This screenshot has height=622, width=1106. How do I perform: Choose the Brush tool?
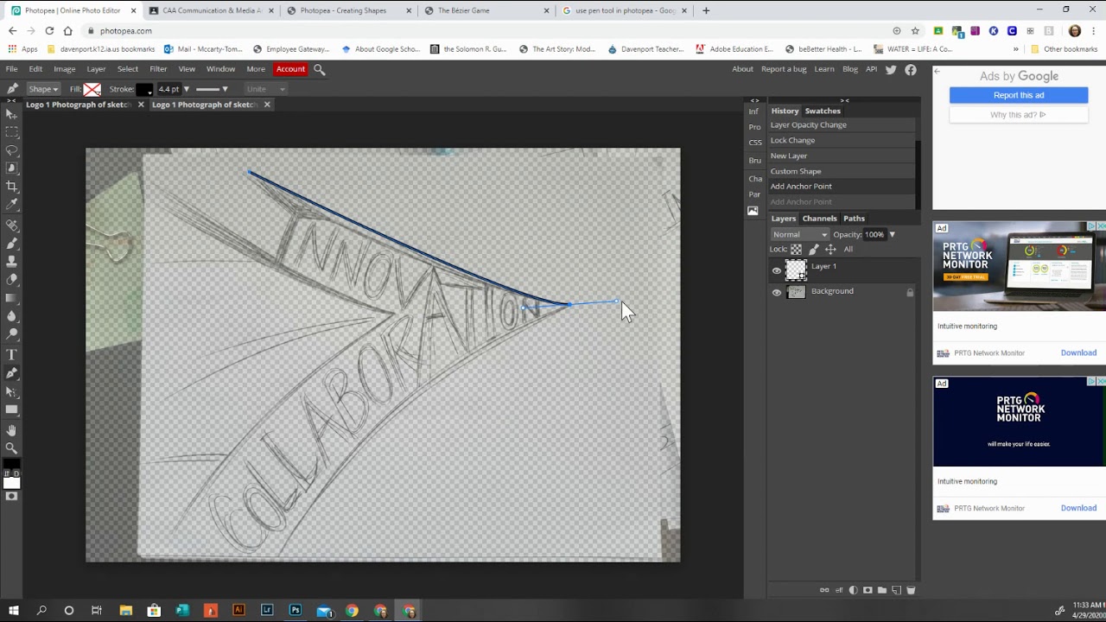(11, 243)
